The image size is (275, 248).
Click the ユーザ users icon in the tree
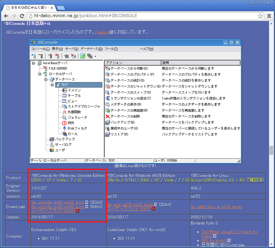pos(52,150)
